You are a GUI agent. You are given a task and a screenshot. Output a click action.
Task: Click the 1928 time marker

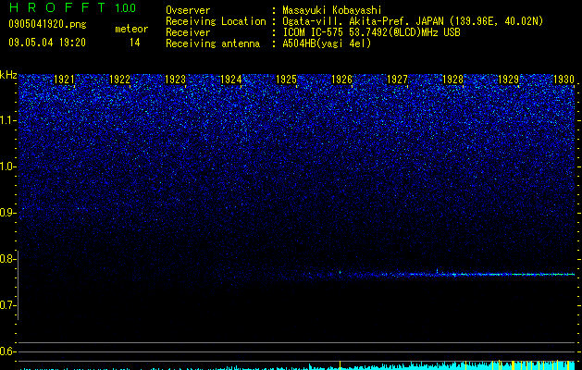[452, 80]
